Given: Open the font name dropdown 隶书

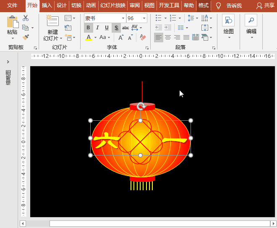Looking at the screenshot, I should (123, 18).
